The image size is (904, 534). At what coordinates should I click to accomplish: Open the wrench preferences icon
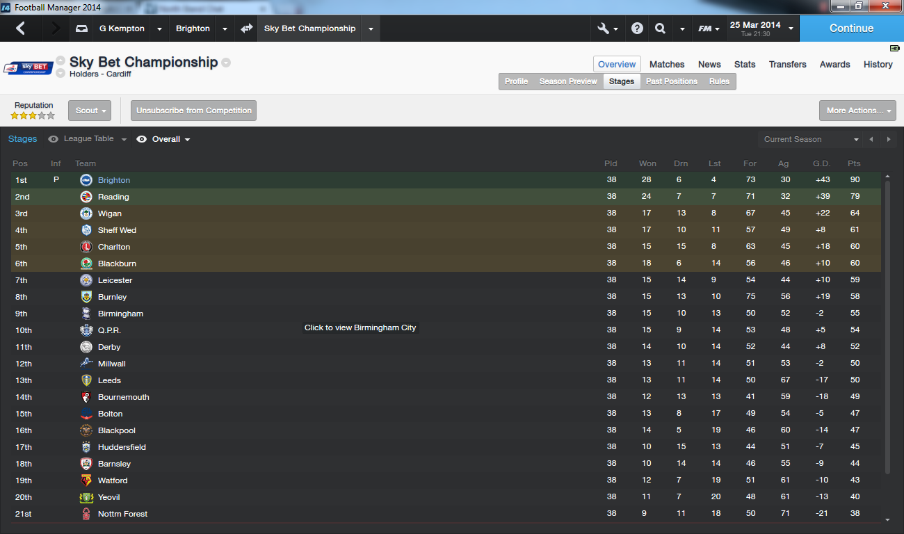(x=604, y=29)
